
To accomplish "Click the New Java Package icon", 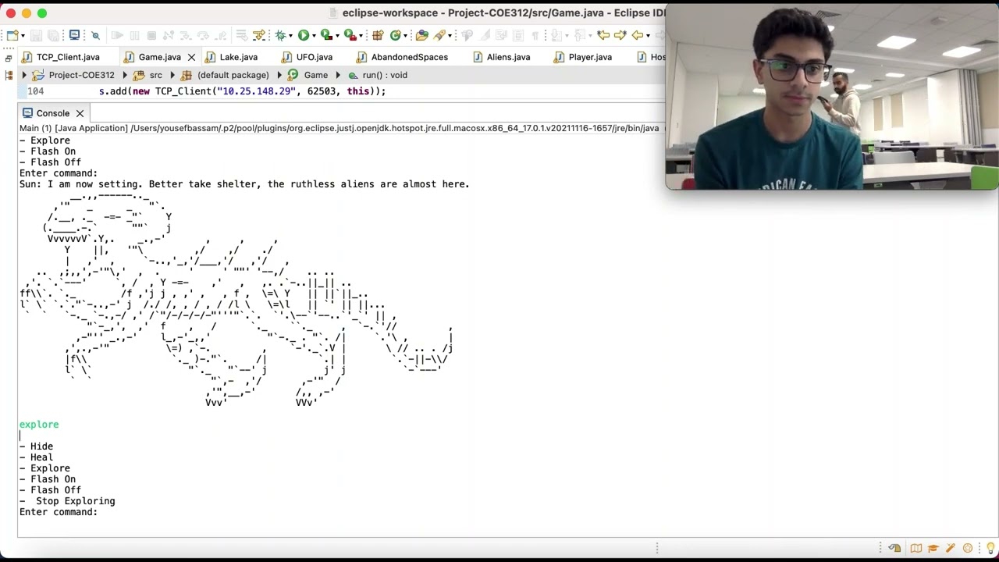I will [x=378, y=35].
